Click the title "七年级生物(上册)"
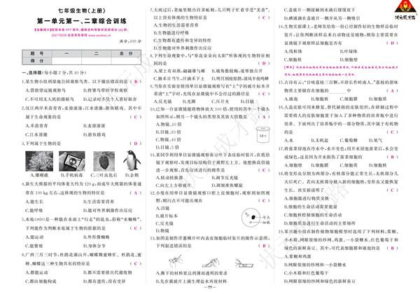 coord(82,10)
